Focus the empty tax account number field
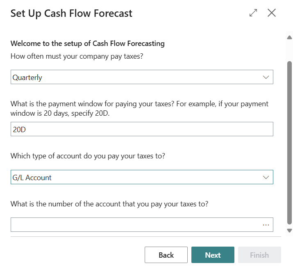This screenshot has width=293, height=270. pos(136,225)
